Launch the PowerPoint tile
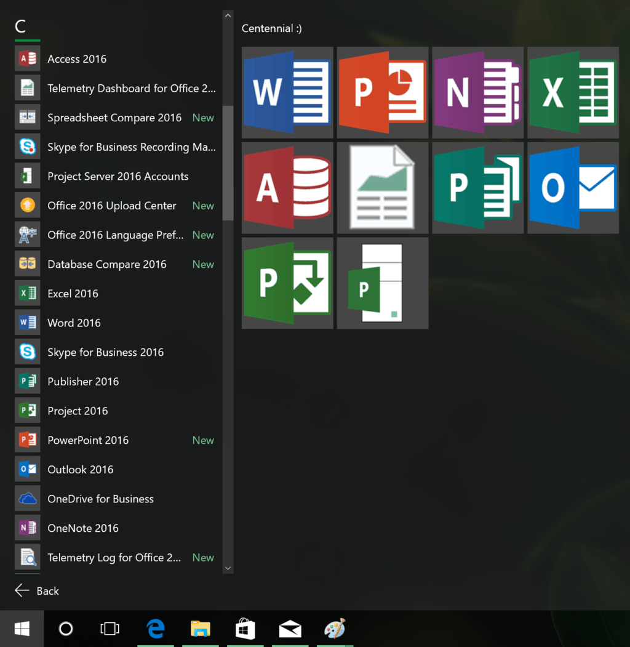This screenshot has height=647, width=630. (383, 92)
